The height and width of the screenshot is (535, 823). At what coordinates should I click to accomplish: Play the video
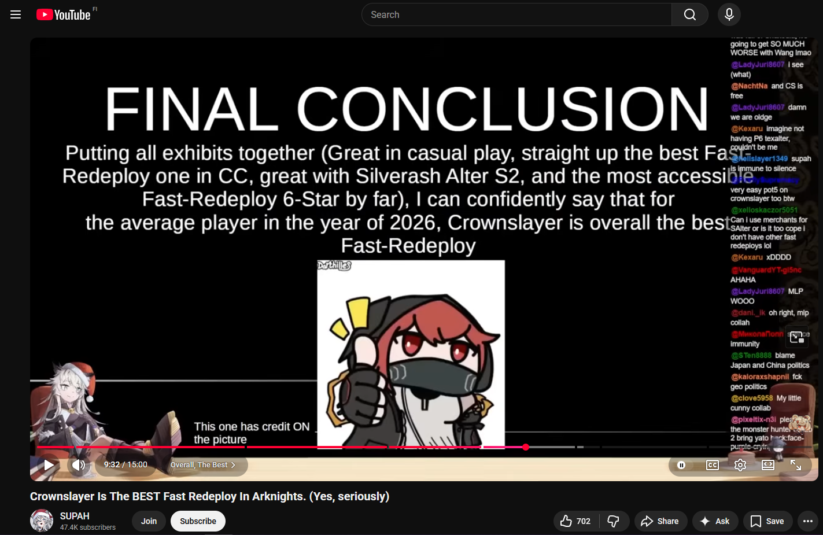click(x=49, y=465)
